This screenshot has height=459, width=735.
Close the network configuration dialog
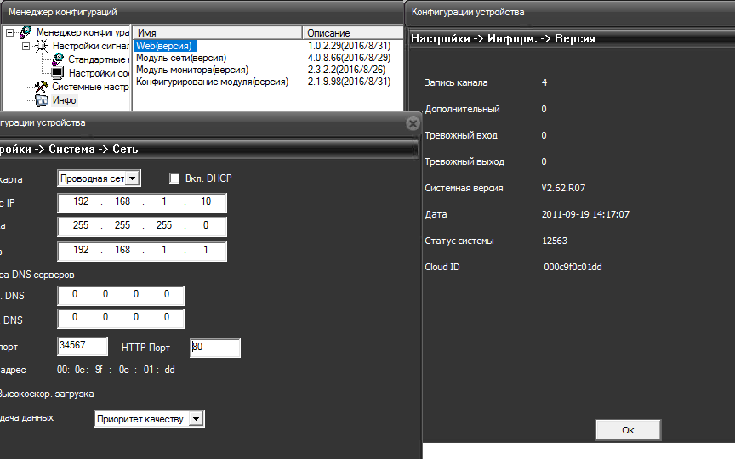pos(413,123)
